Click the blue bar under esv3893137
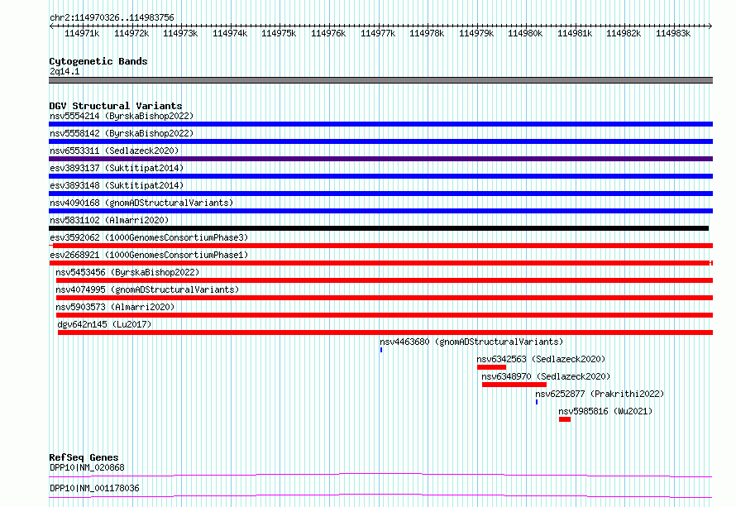Screen dimensions: 736x507 click(x=380, y=176)
